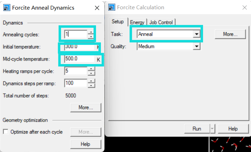Screen dimensions: 251x152
Task: Increase Dynamics steps per ramp value
Action: coord(91,81)
